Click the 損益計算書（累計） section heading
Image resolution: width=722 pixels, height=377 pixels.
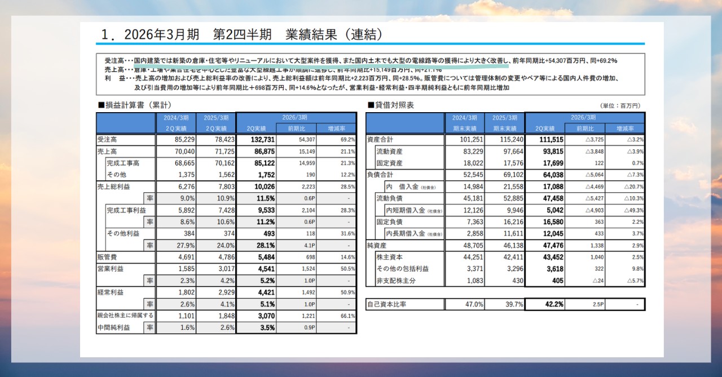pyautogui.click(x=135, y=105)
